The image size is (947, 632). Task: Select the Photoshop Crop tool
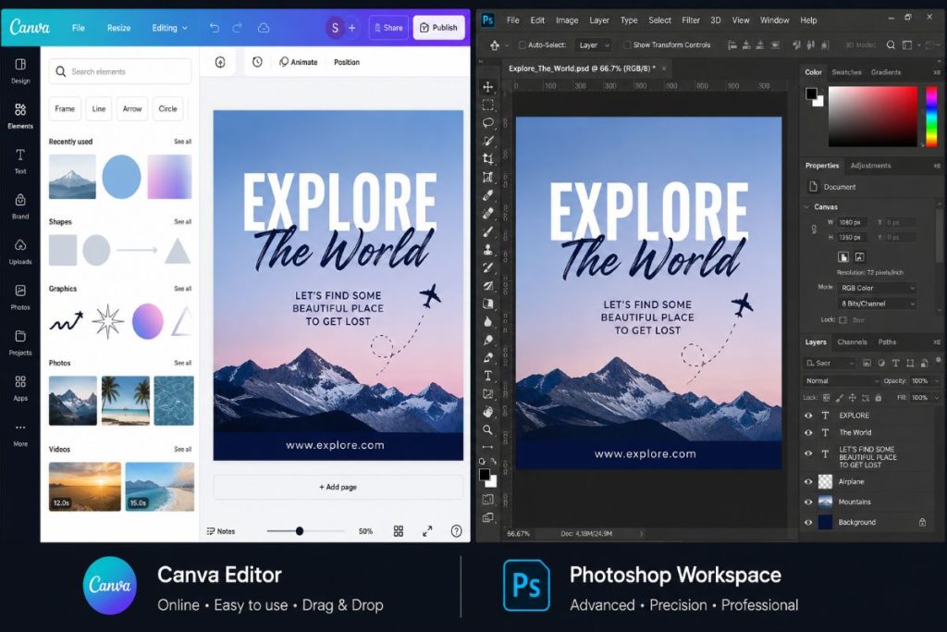tap(488, 159)
